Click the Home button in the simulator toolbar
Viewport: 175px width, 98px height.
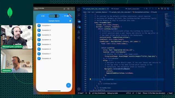(64, 9)
